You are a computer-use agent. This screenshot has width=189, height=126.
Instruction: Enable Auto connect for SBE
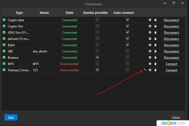pos(127,51)
